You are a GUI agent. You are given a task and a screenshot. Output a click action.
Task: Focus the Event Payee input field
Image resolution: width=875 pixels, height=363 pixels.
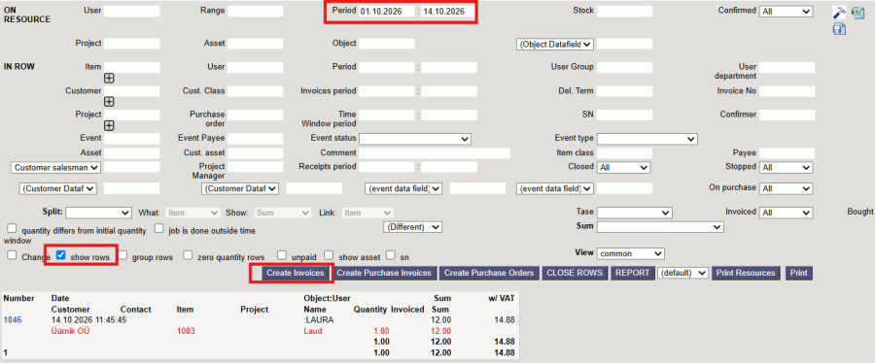[x=255, y=138]
